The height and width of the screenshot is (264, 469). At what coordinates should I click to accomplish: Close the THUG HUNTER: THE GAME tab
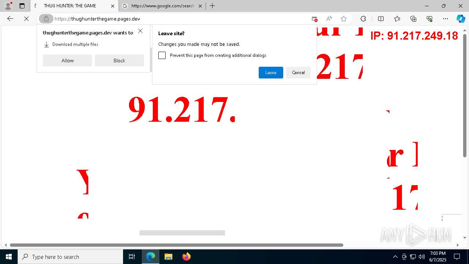[112, 6]
